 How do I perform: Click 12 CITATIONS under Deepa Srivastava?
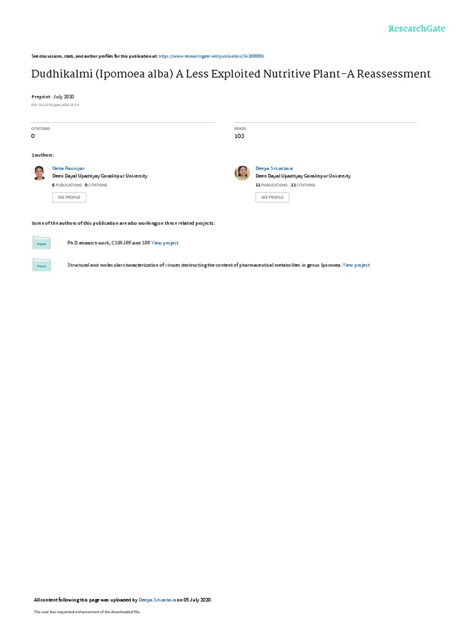(303, 185)
